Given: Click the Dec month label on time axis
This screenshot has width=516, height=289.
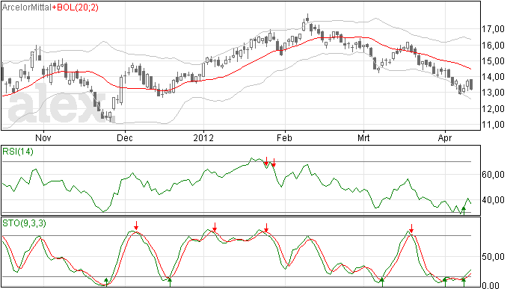Looking at the screenshot, I should coord(125,137).
